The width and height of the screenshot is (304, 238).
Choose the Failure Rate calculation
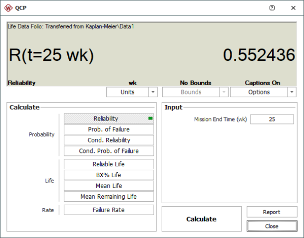109,210
